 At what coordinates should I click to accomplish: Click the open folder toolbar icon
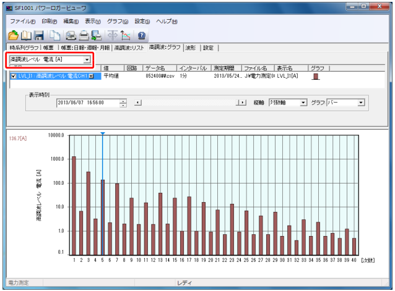[x=13, y=36]
